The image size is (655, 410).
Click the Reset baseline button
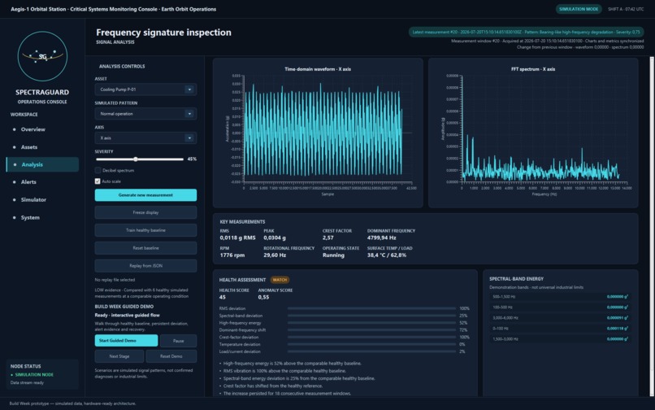[145, 248]
